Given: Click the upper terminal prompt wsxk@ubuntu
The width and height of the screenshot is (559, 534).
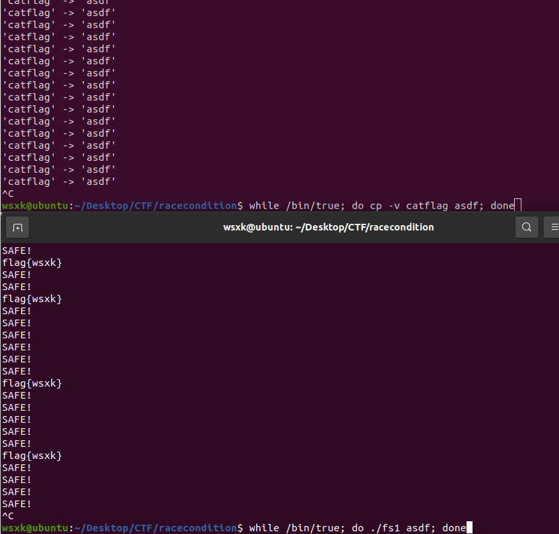Looking at the screenshot, I should coord(35,206).
